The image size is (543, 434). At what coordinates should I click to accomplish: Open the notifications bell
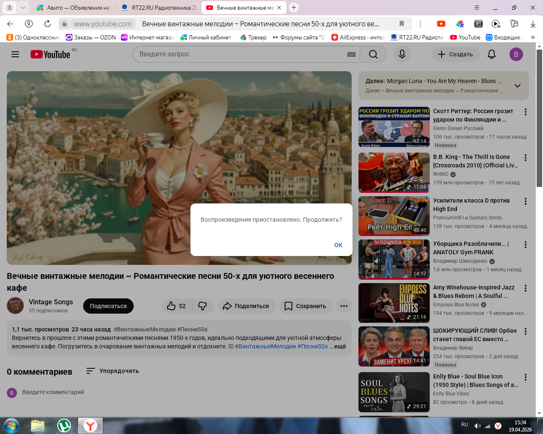[x=492, y=54]
